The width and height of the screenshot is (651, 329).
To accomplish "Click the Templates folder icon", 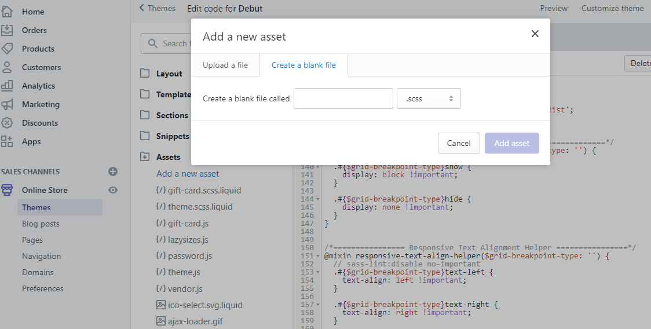I will 145,94.
